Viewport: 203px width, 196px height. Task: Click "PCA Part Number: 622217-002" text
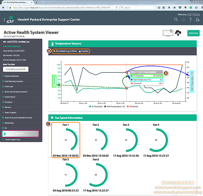[15, 60]
